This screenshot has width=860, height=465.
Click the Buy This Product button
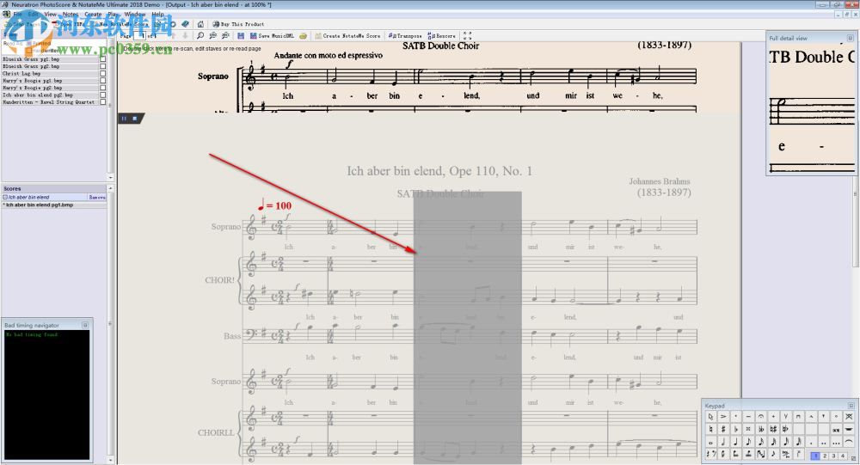(x=238, y=24)
